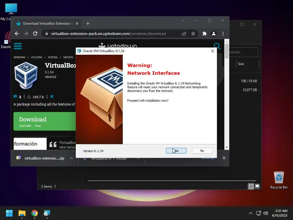The width and height of the screenshot is (293, 220).
Task: Open File Explorer from taskbar
Action: (x=22, y=213)
